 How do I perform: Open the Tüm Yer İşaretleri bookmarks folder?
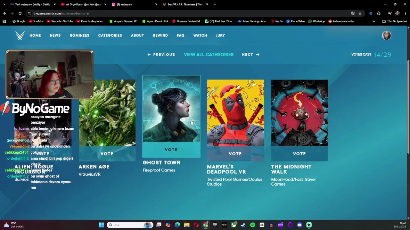394,21
